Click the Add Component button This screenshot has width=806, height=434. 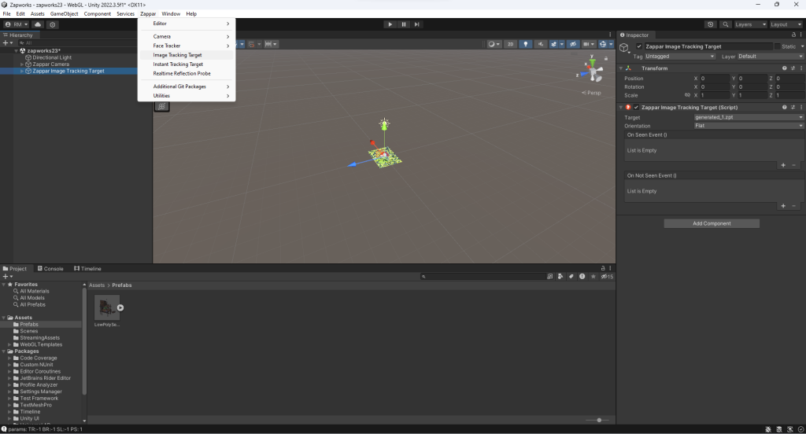712,223
